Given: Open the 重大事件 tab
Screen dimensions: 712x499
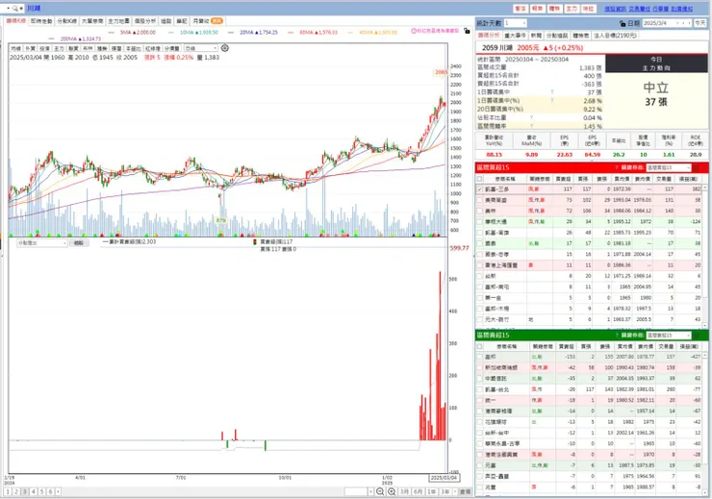Looking at the screenshot, I should (x=515, y=36).
